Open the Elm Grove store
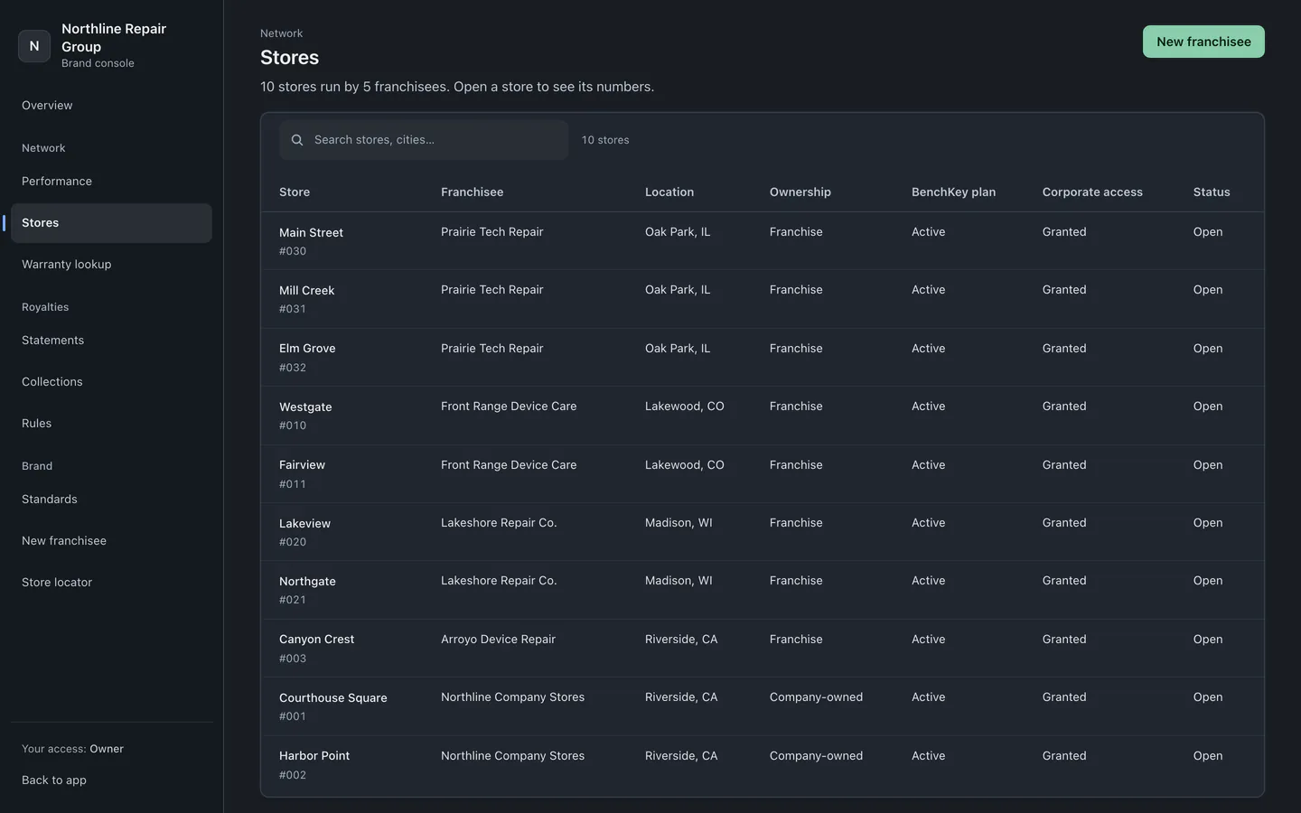The image size is (1301, 813). (x=763, y=358)
